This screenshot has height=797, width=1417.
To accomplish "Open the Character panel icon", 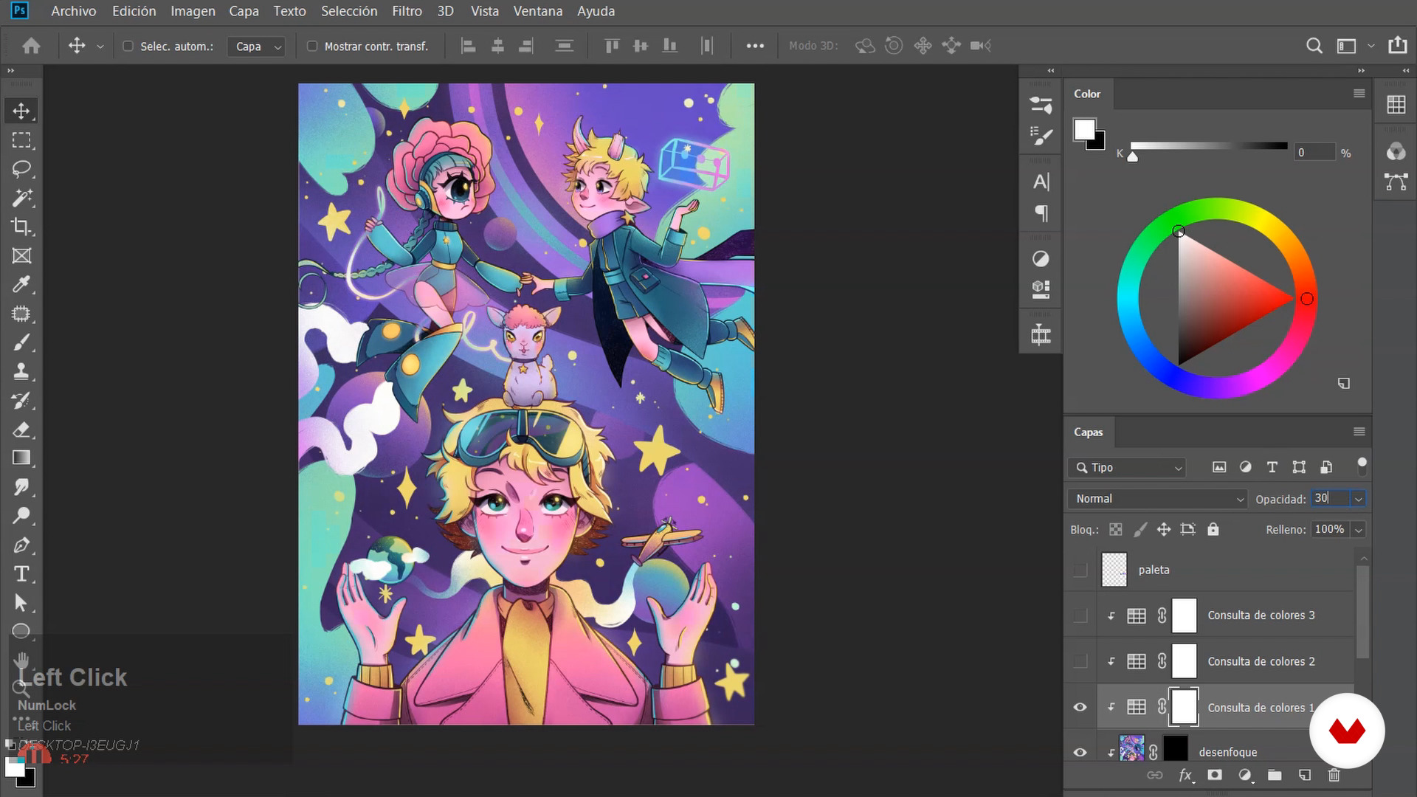I will [x=1041, y=182].
